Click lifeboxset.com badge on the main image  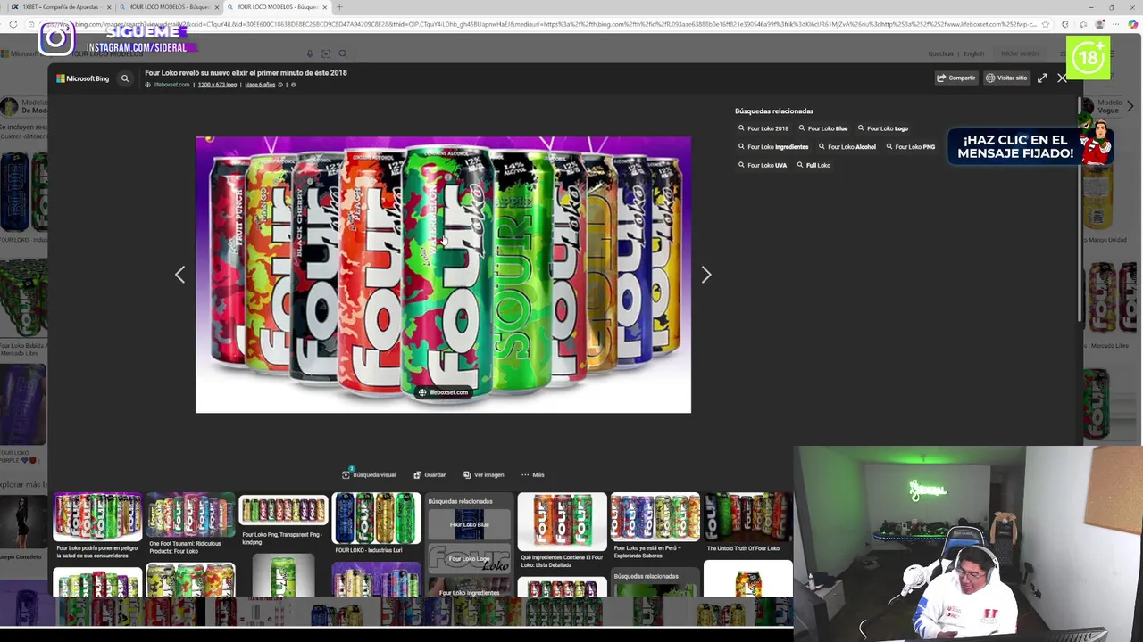(x=443, y=392)
